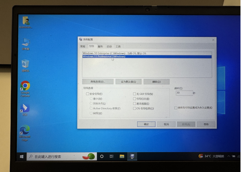
Task: Click the Cortana circle icon on taskbar
Action: tap(101, 156)
